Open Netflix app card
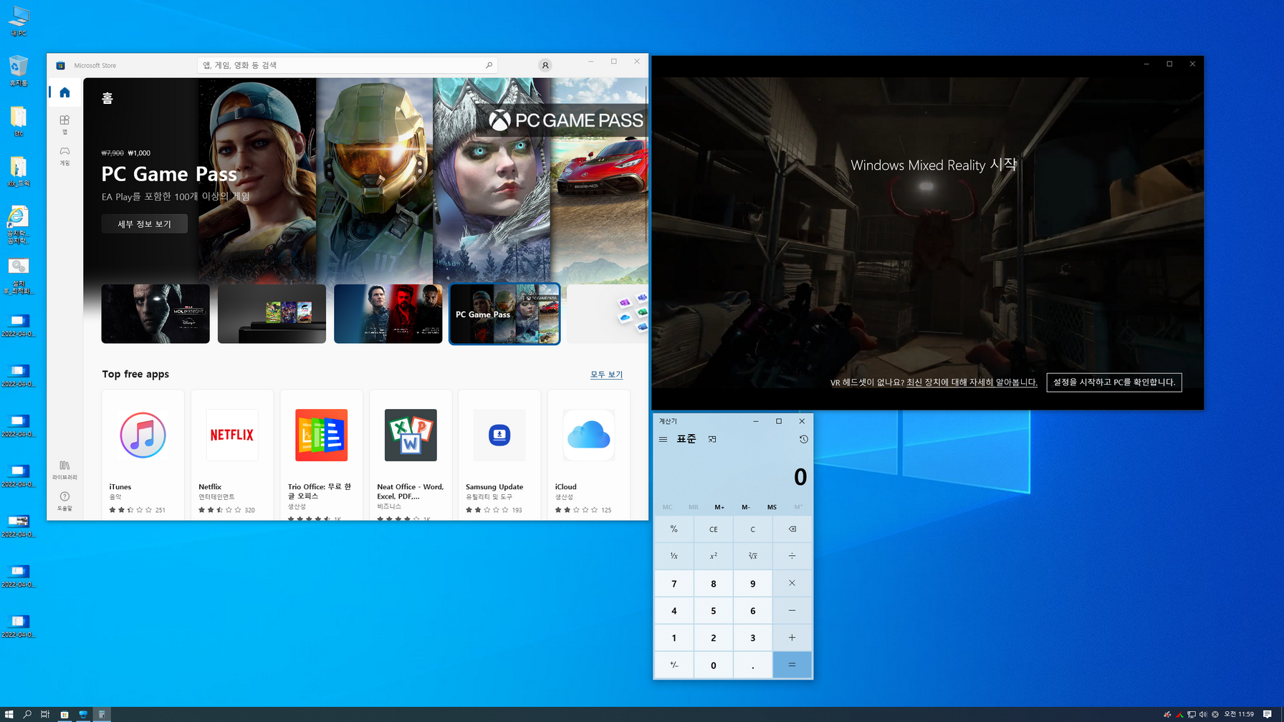Image resolution: width=1284 pixels, height=722 pixels. pos(232,454)
